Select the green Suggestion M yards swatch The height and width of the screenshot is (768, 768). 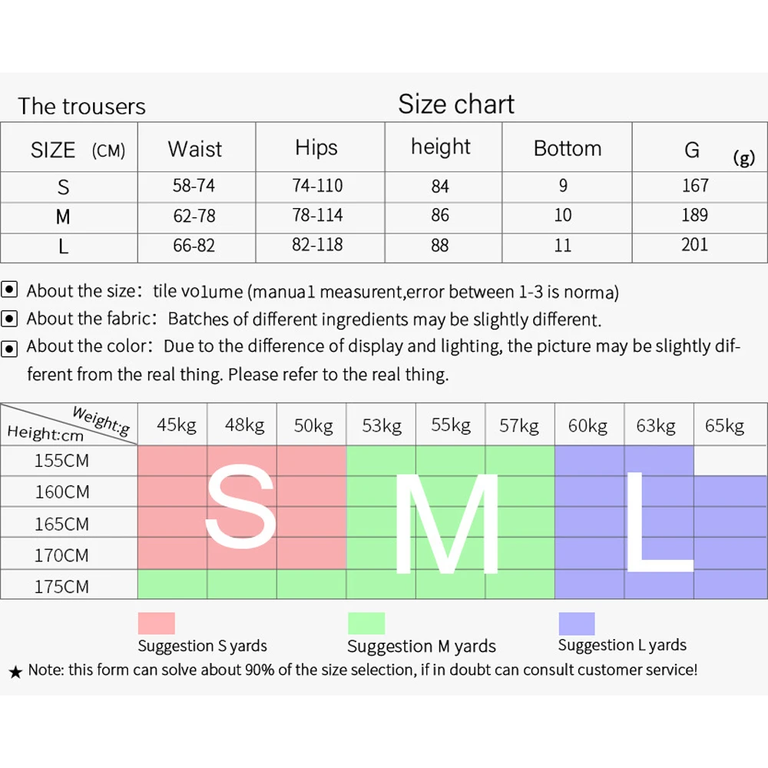pos(366,623)
